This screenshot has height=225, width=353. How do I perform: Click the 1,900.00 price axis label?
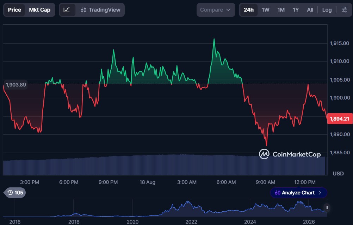(x=340, y=98)
